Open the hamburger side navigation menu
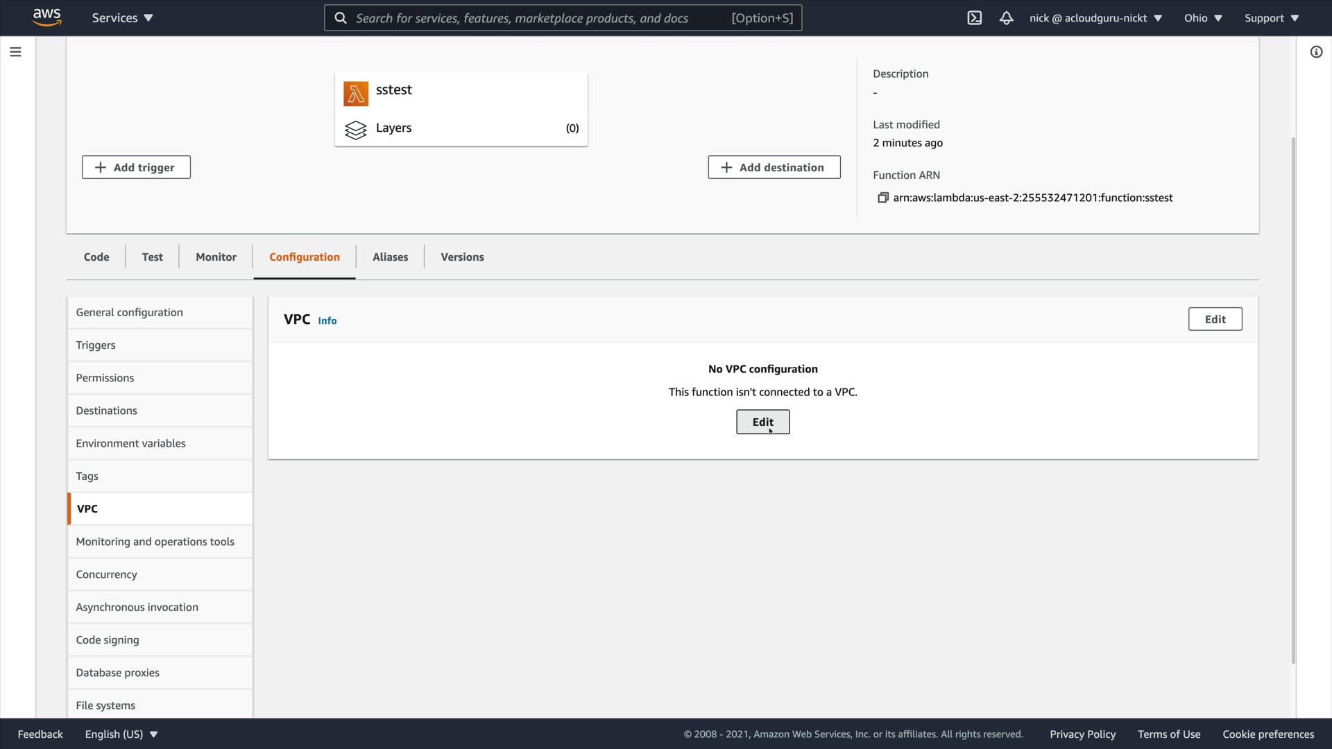 [15, 52]
